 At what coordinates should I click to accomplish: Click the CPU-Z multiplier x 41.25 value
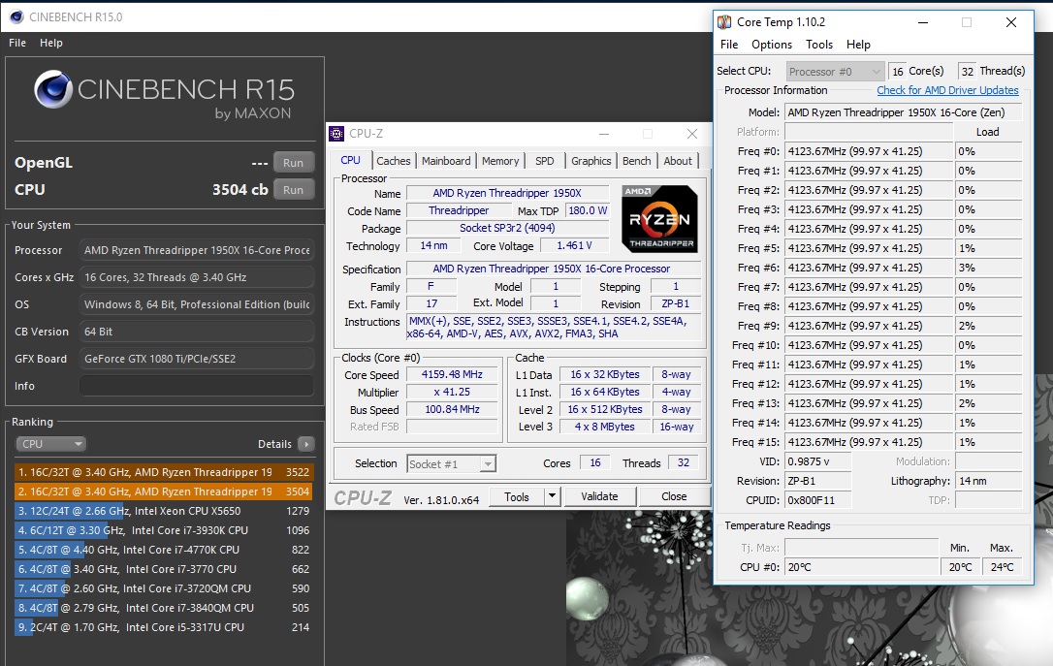(452, 392)
